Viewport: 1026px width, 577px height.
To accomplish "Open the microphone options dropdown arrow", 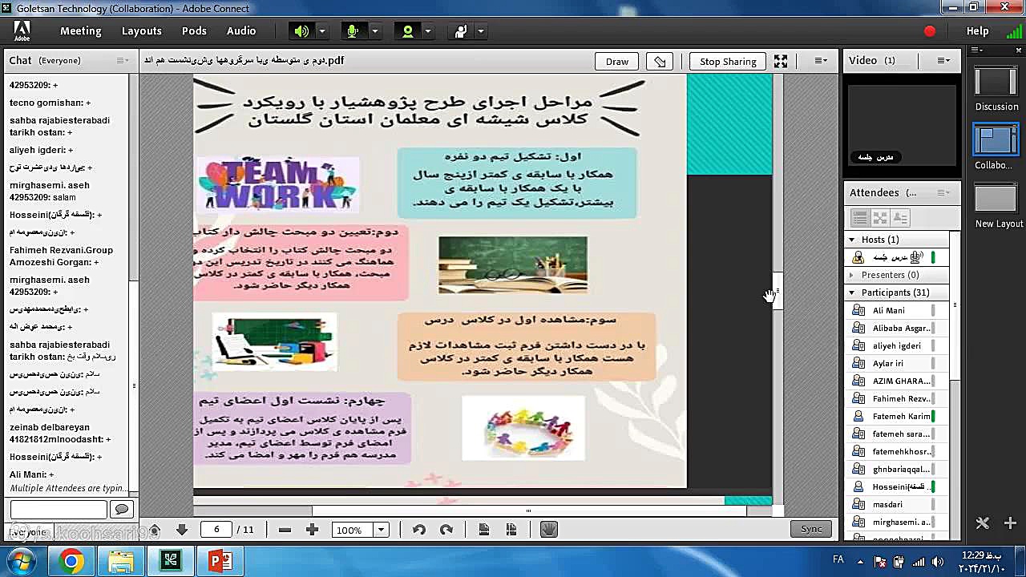I will (374, 31).
